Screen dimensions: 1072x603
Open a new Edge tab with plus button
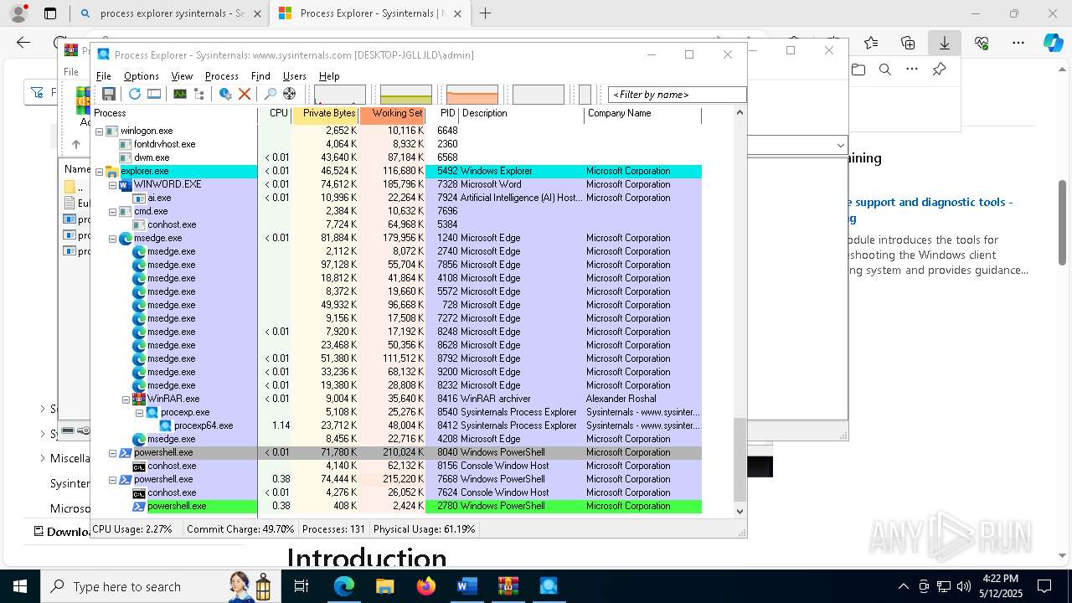tap(485, 13)
